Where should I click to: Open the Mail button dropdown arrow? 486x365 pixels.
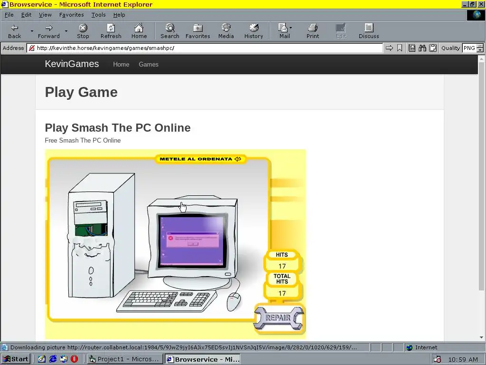click(291, 28)
